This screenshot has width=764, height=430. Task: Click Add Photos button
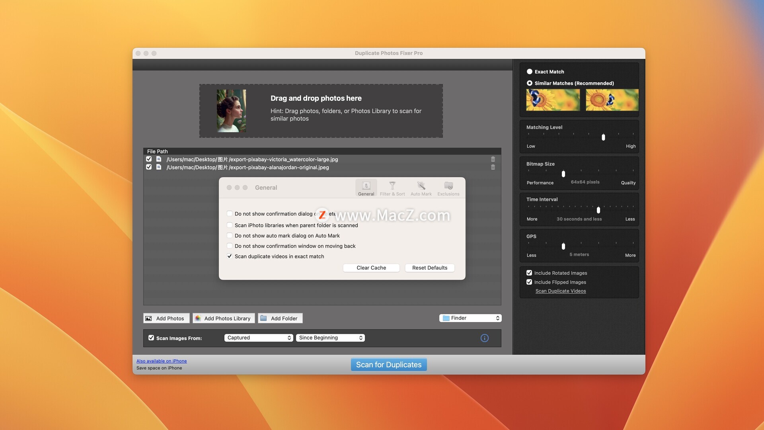click(x=166, y=319)
